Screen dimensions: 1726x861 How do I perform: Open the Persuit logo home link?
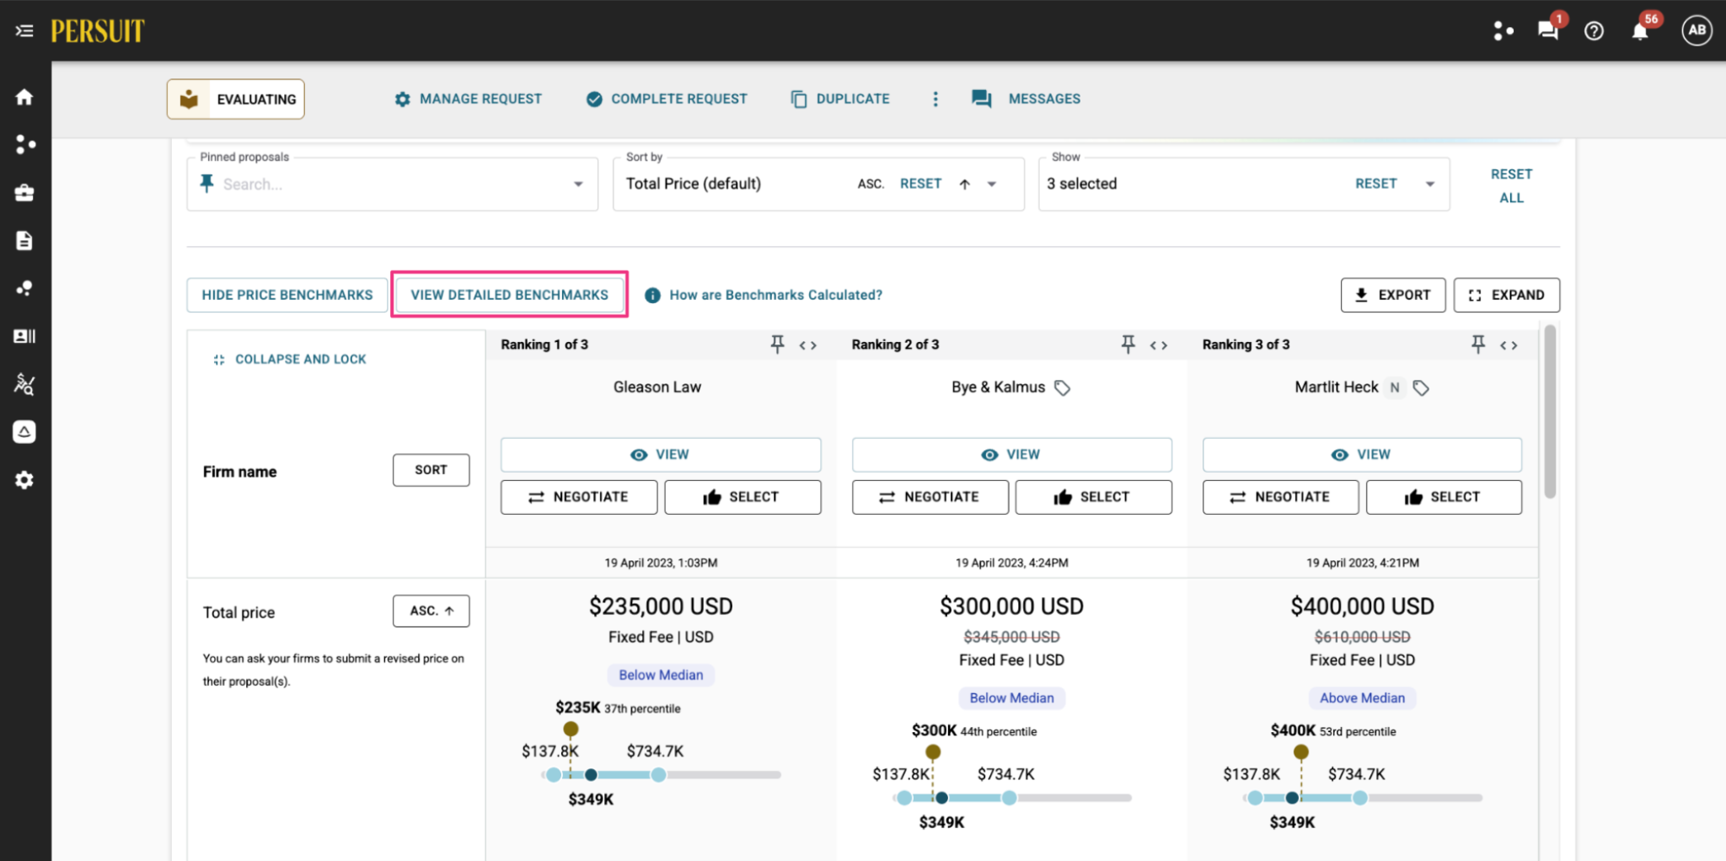[98, 31]
